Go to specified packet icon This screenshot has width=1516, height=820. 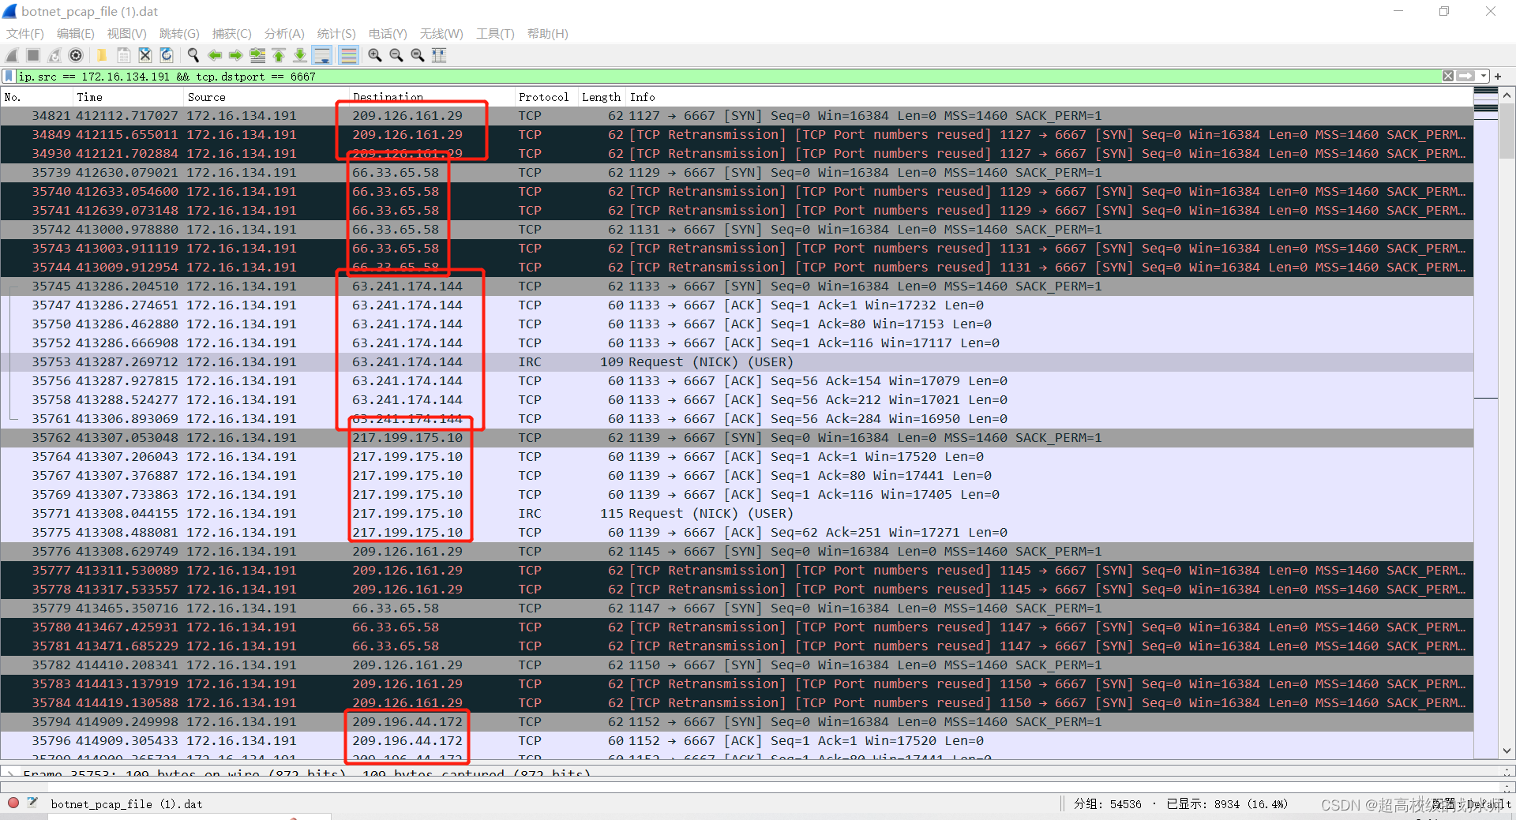(x=257, y=55)
